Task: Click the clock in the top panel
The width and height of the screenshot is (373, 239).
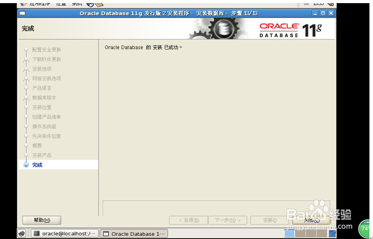Action: pyautogui.click(x=318, y=4)
